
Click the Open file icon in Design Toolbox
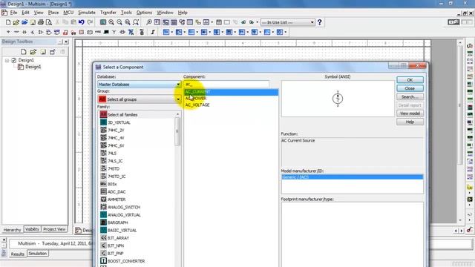pos(33,52)
